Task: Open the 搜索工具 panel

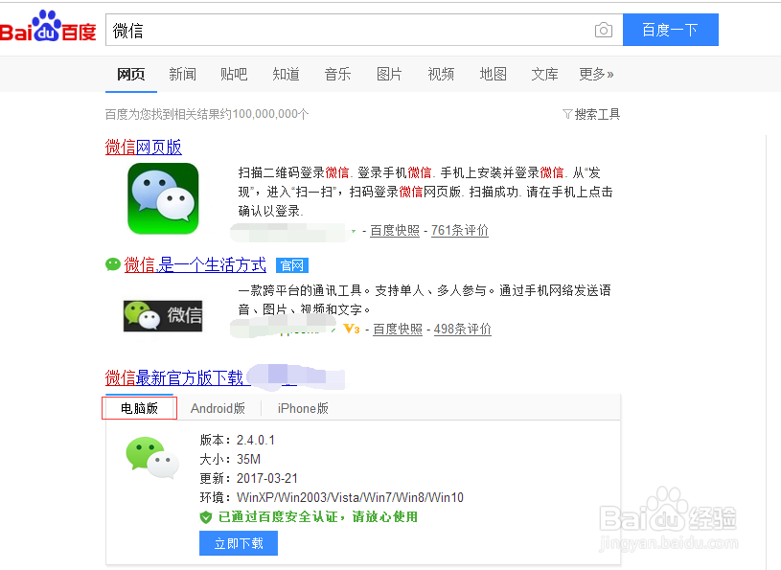Action: (x=590, y=113)
